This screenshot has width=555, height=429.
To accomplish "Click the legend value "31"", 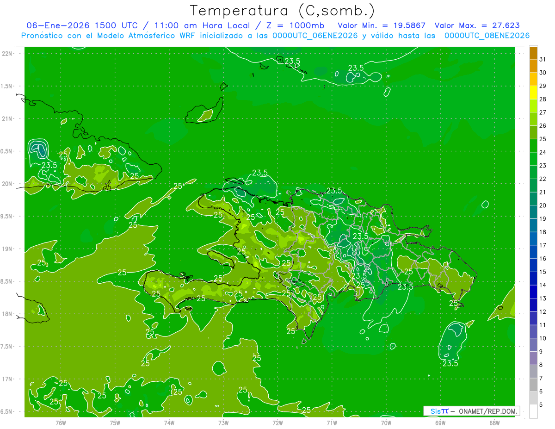I will (x=543, y=59).
